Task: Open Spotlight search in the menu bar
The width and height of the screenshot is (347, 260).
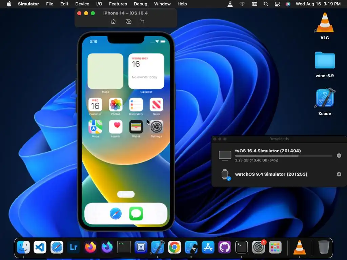Action: point(266,4)
